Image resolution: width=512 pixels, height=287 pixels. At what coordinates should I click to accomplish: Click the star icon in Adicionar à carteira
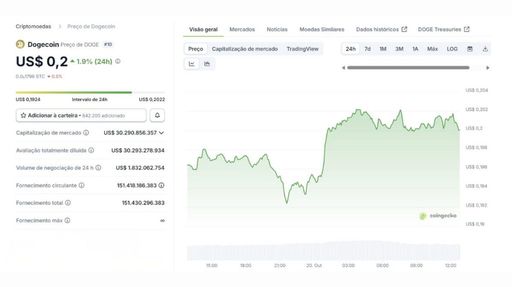click(x=23, y=115)
